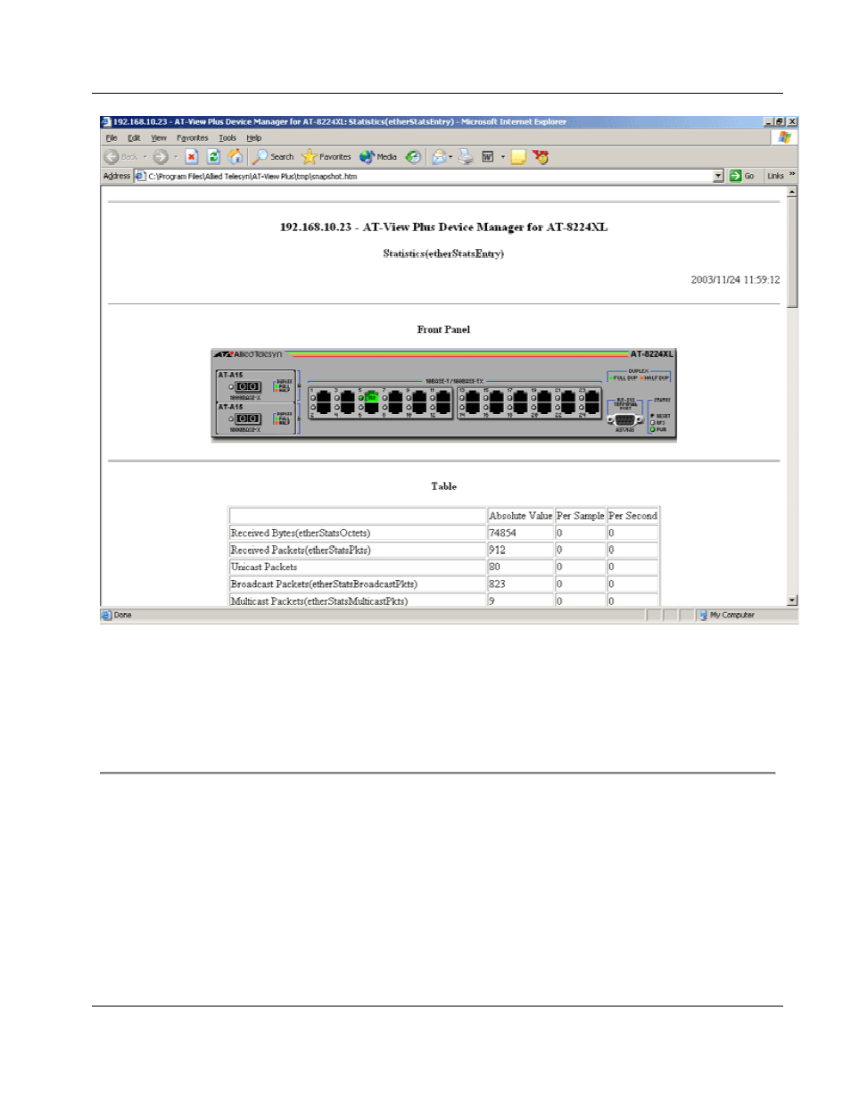The image size is (851, 1102).
Task: Click 'Received Packets(etherStatsPkts)' row label
Action: coord(301,550)
